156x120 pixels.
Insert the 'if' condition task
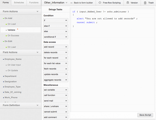coord(55,20)
